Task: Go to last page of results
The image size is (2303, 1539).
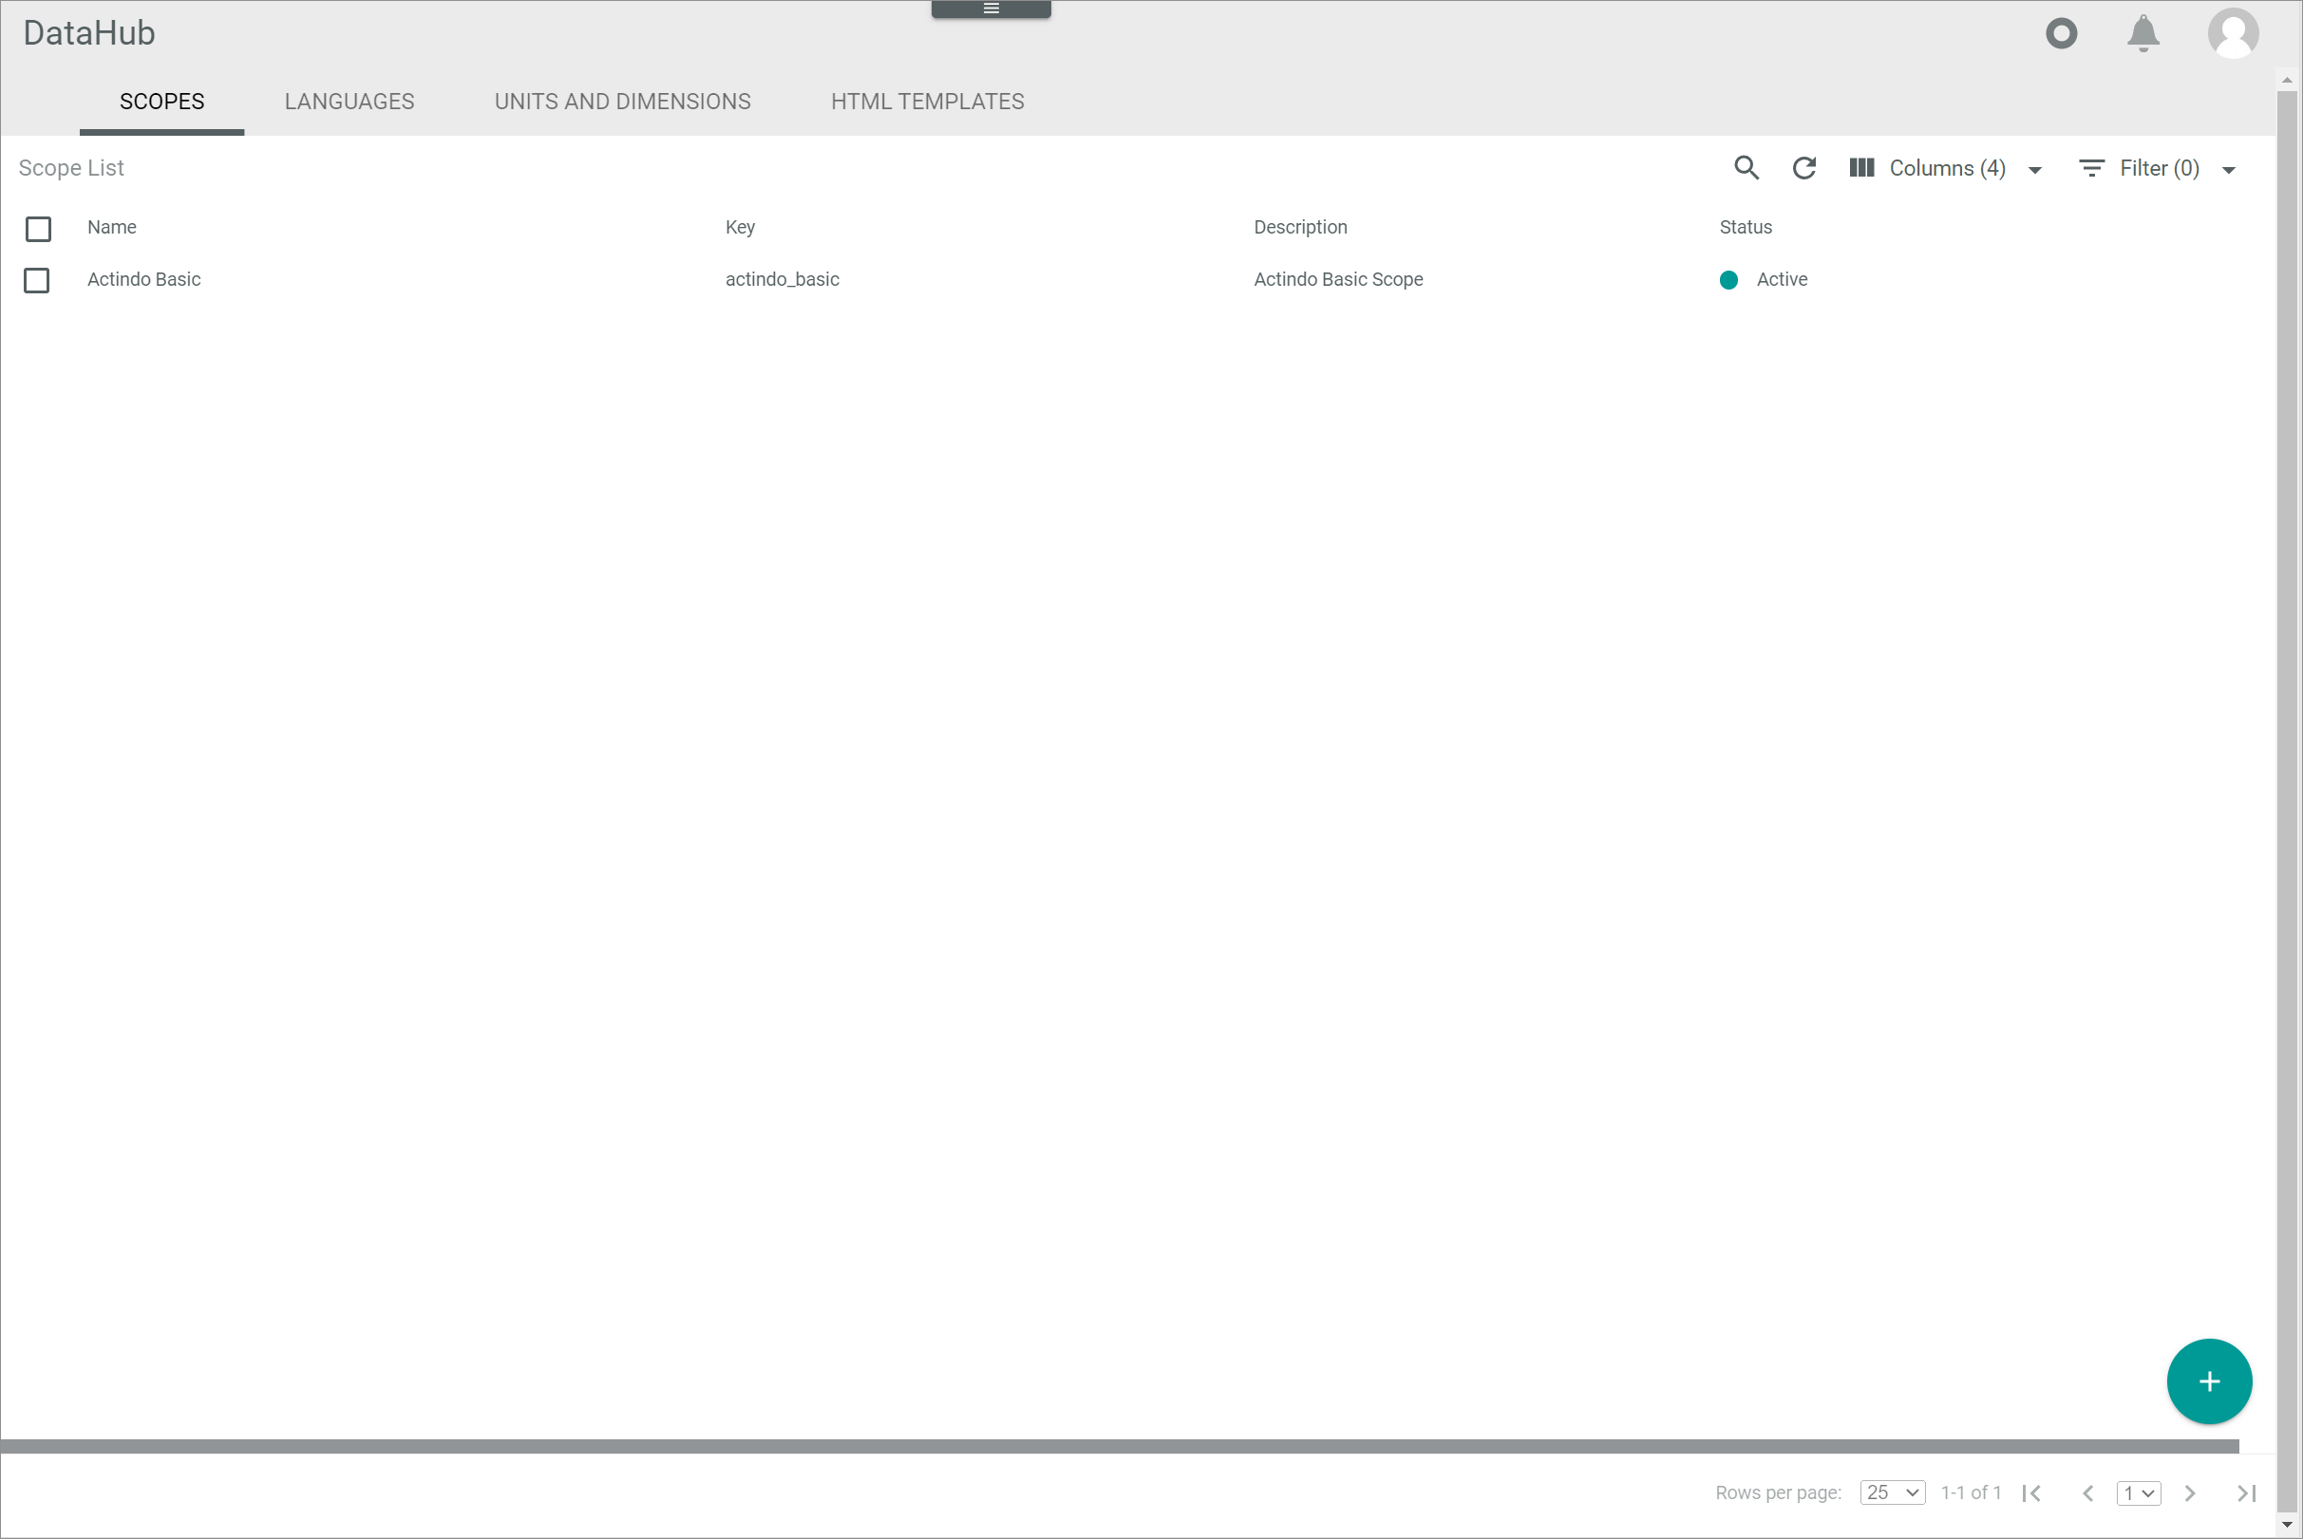Action: point(2247,1492)
